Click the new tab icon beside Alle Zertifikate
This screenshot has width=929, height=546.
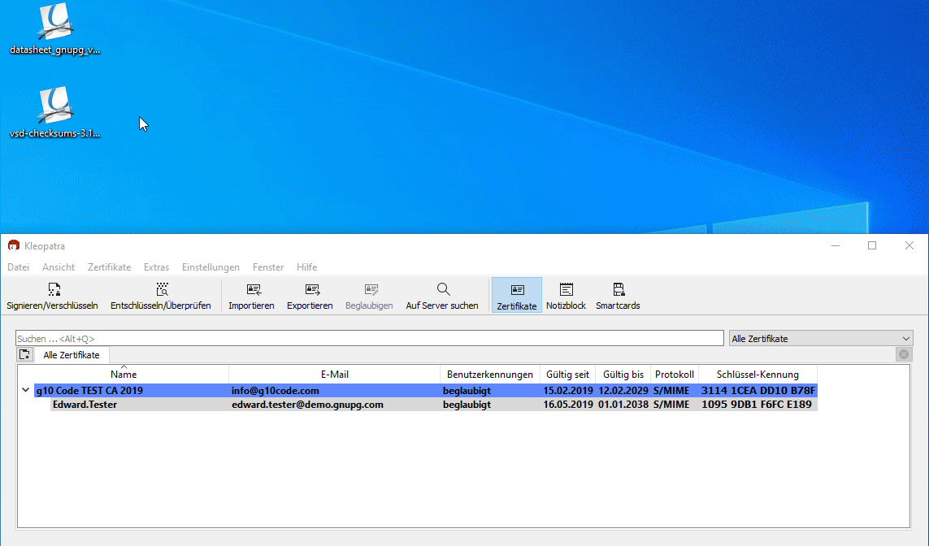(x=25, y=355)
